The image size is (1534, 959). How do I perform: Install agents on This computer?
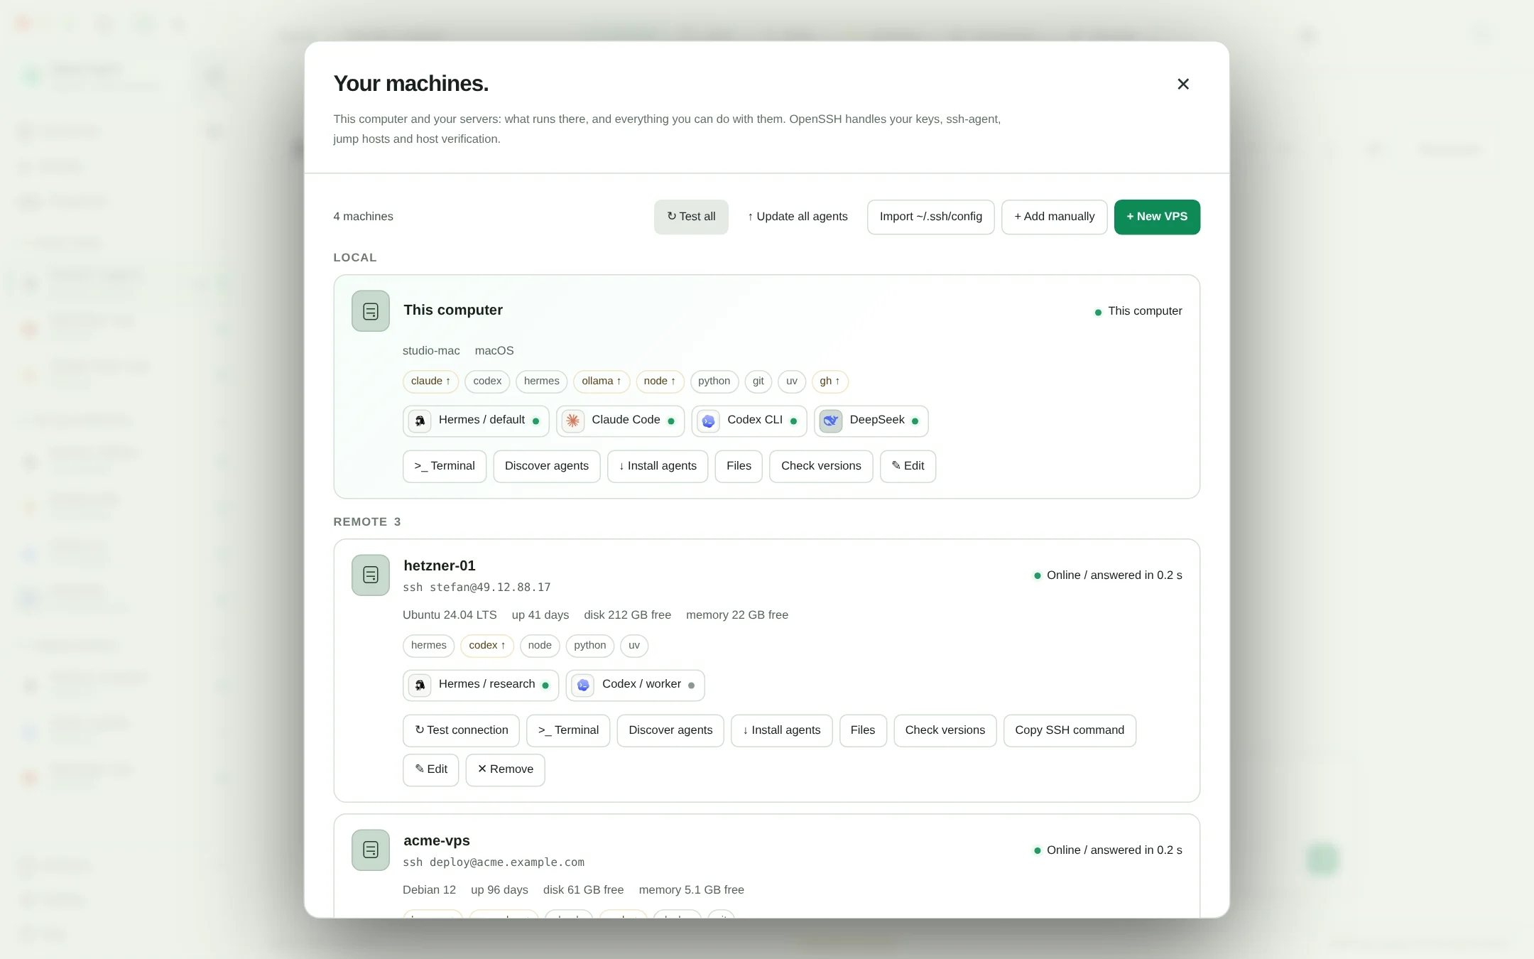(x=658, y=466)
